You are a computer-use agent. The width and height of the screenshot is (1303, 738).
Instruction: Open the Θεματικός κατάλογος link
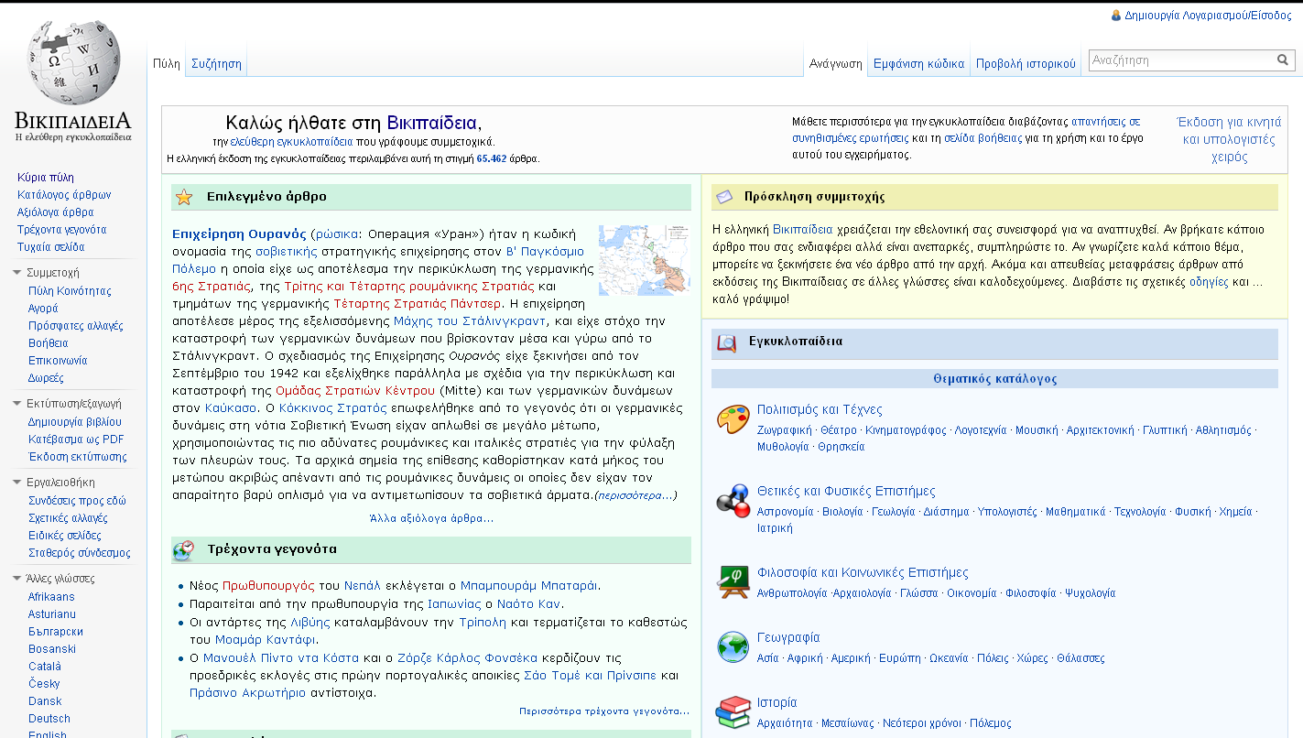click(x=995, y=378)
